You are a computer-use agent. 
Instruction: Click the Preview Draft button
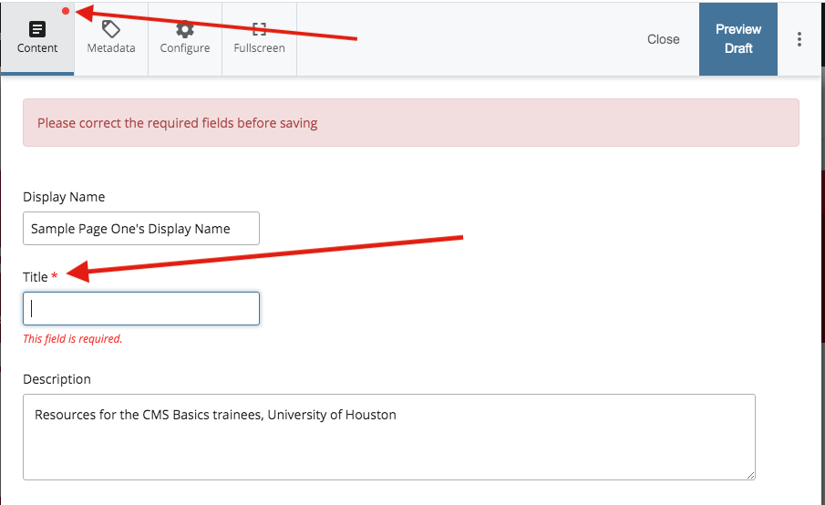(x=738, y=39)
